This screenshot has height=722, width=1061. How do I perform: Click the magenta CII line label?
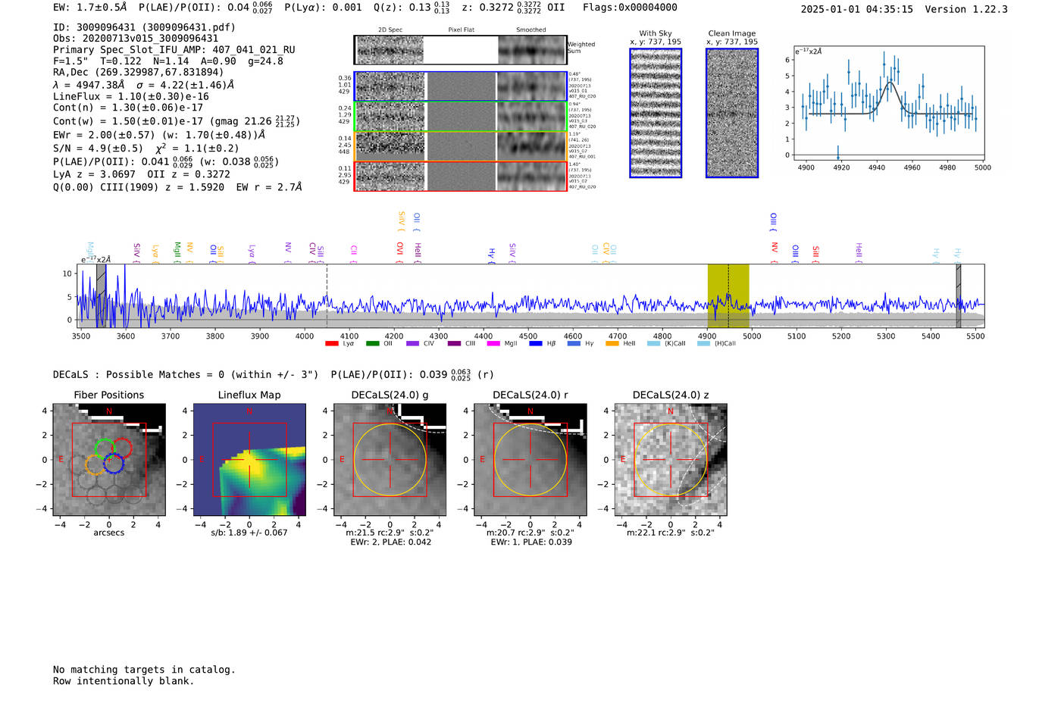pyautogui.click(x=354, y=254)
